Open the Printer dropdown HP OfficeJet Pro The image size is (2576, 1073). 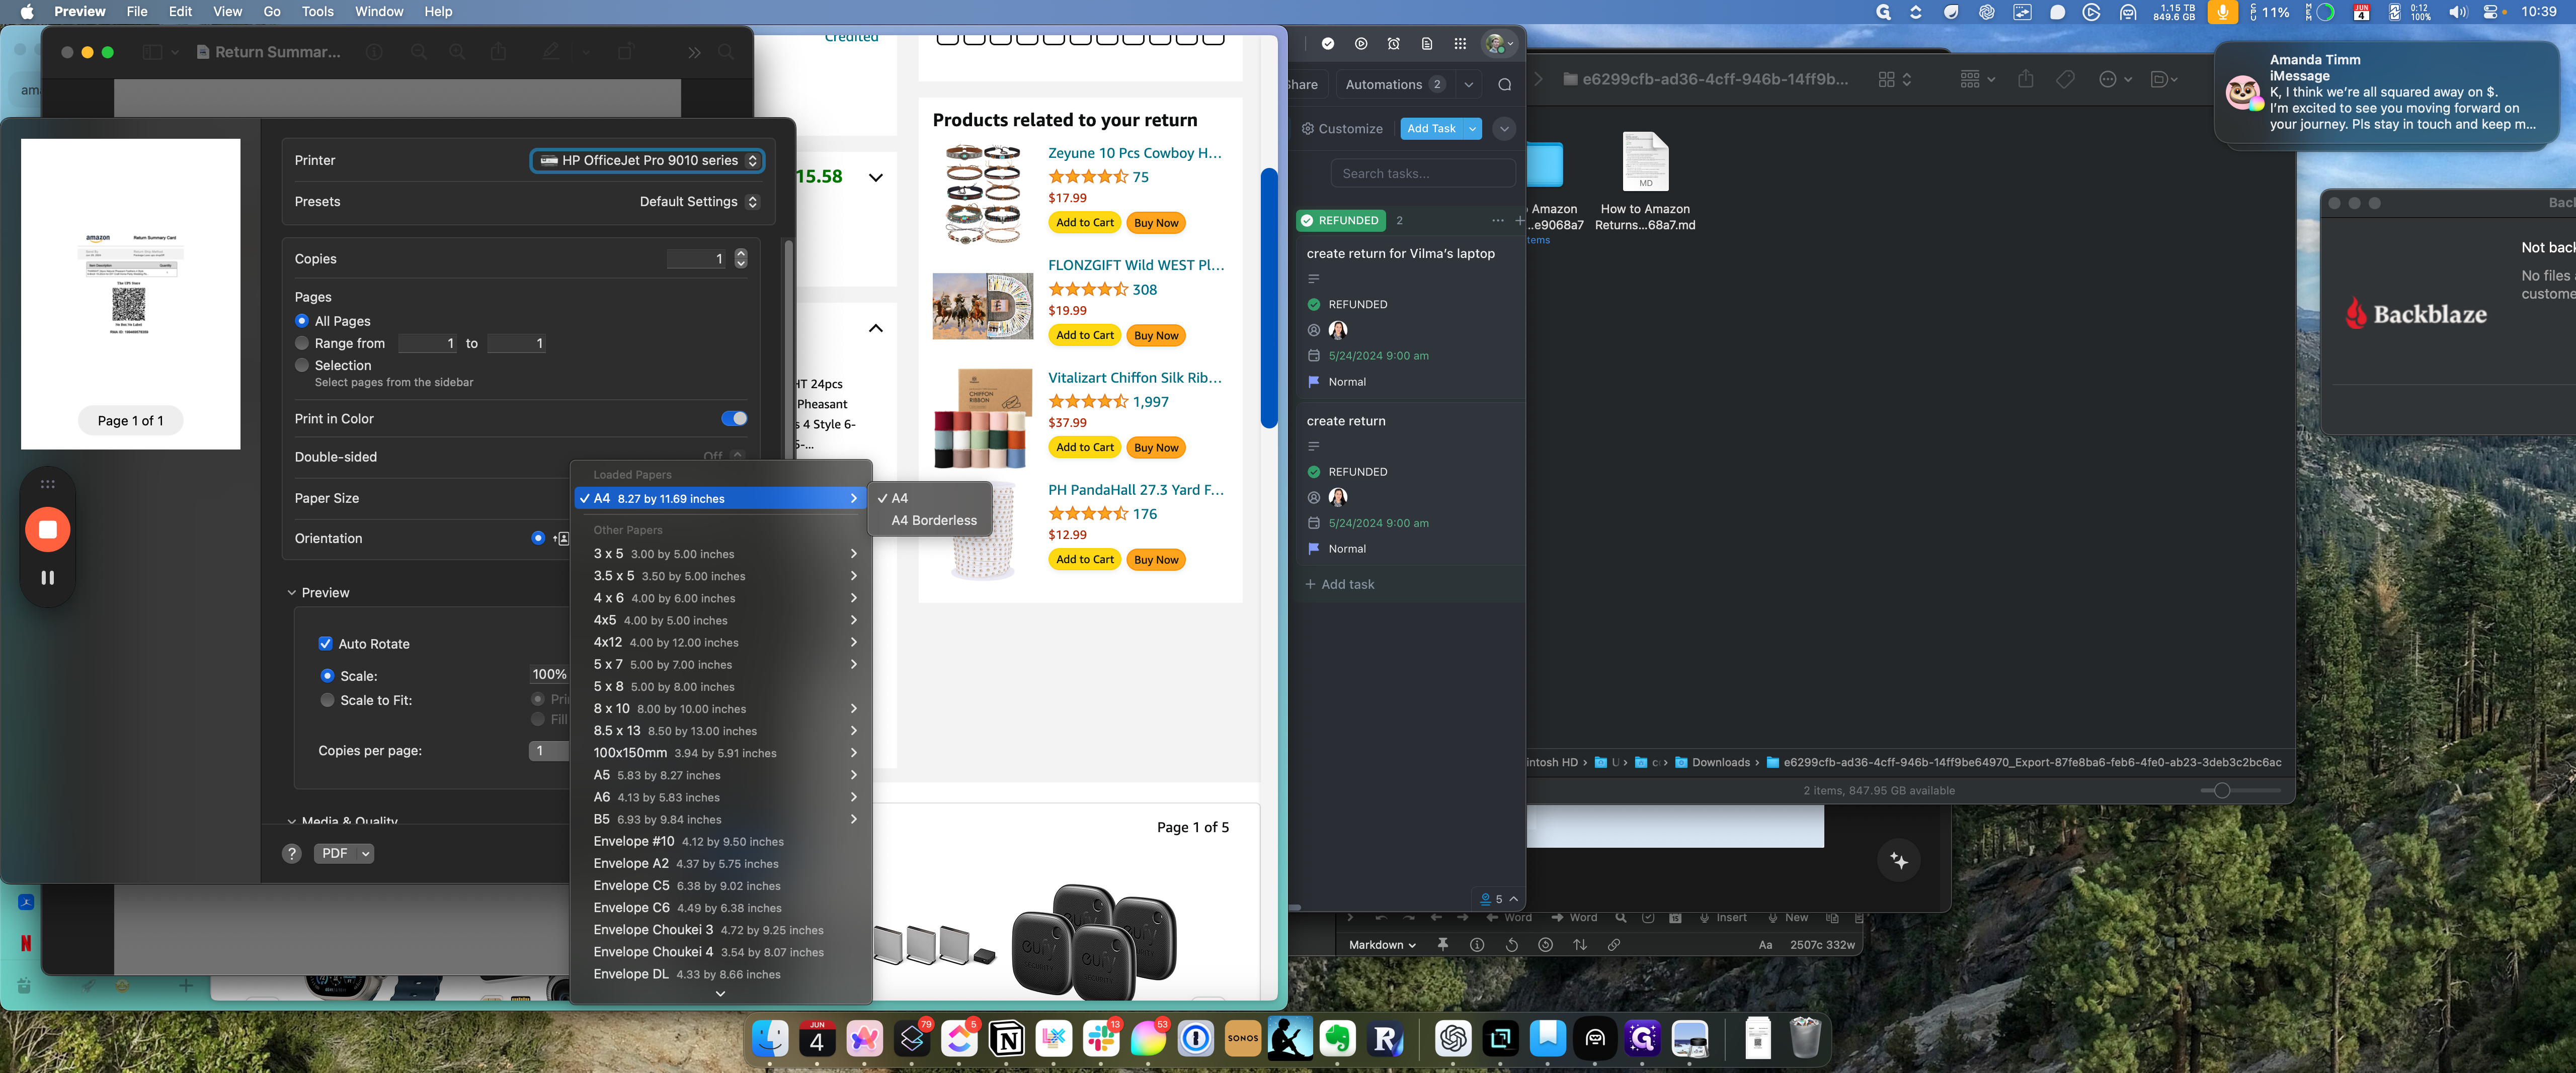[x=647, y=160]
